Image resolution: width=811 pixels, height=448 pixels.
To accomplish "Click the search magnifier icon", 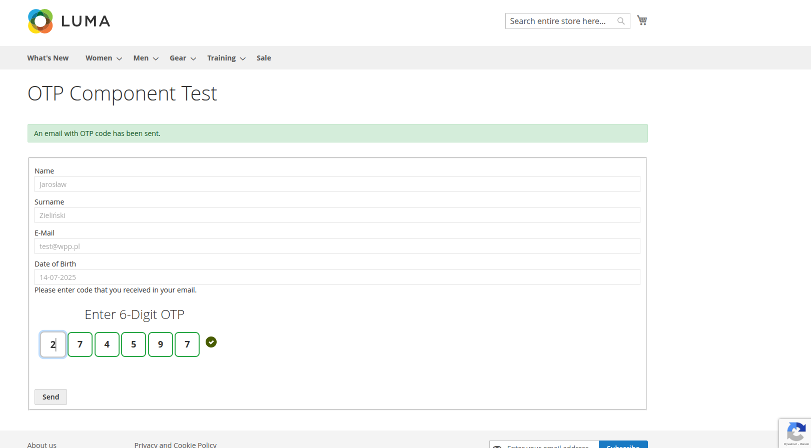I will (621, 21).
